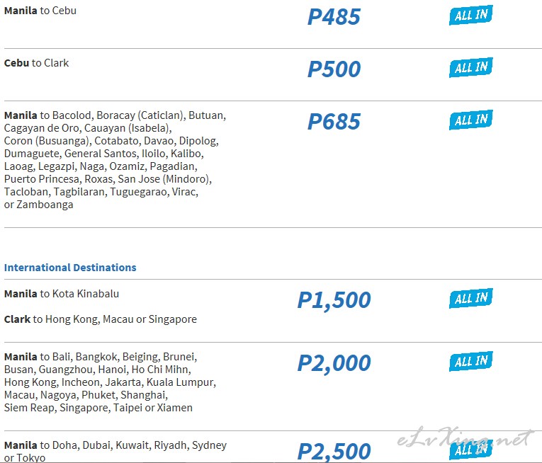Click the Manila to Cebu route
Viewport: 542px width, 463px height.
coord(40,11)
